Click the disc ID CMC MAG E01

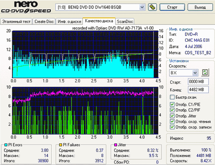tap(197, 40)
